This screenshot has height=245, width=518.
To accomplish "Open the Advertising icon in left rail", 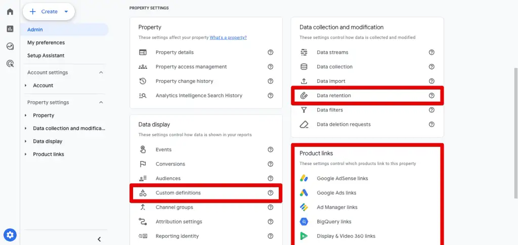I will click(10, 63).
